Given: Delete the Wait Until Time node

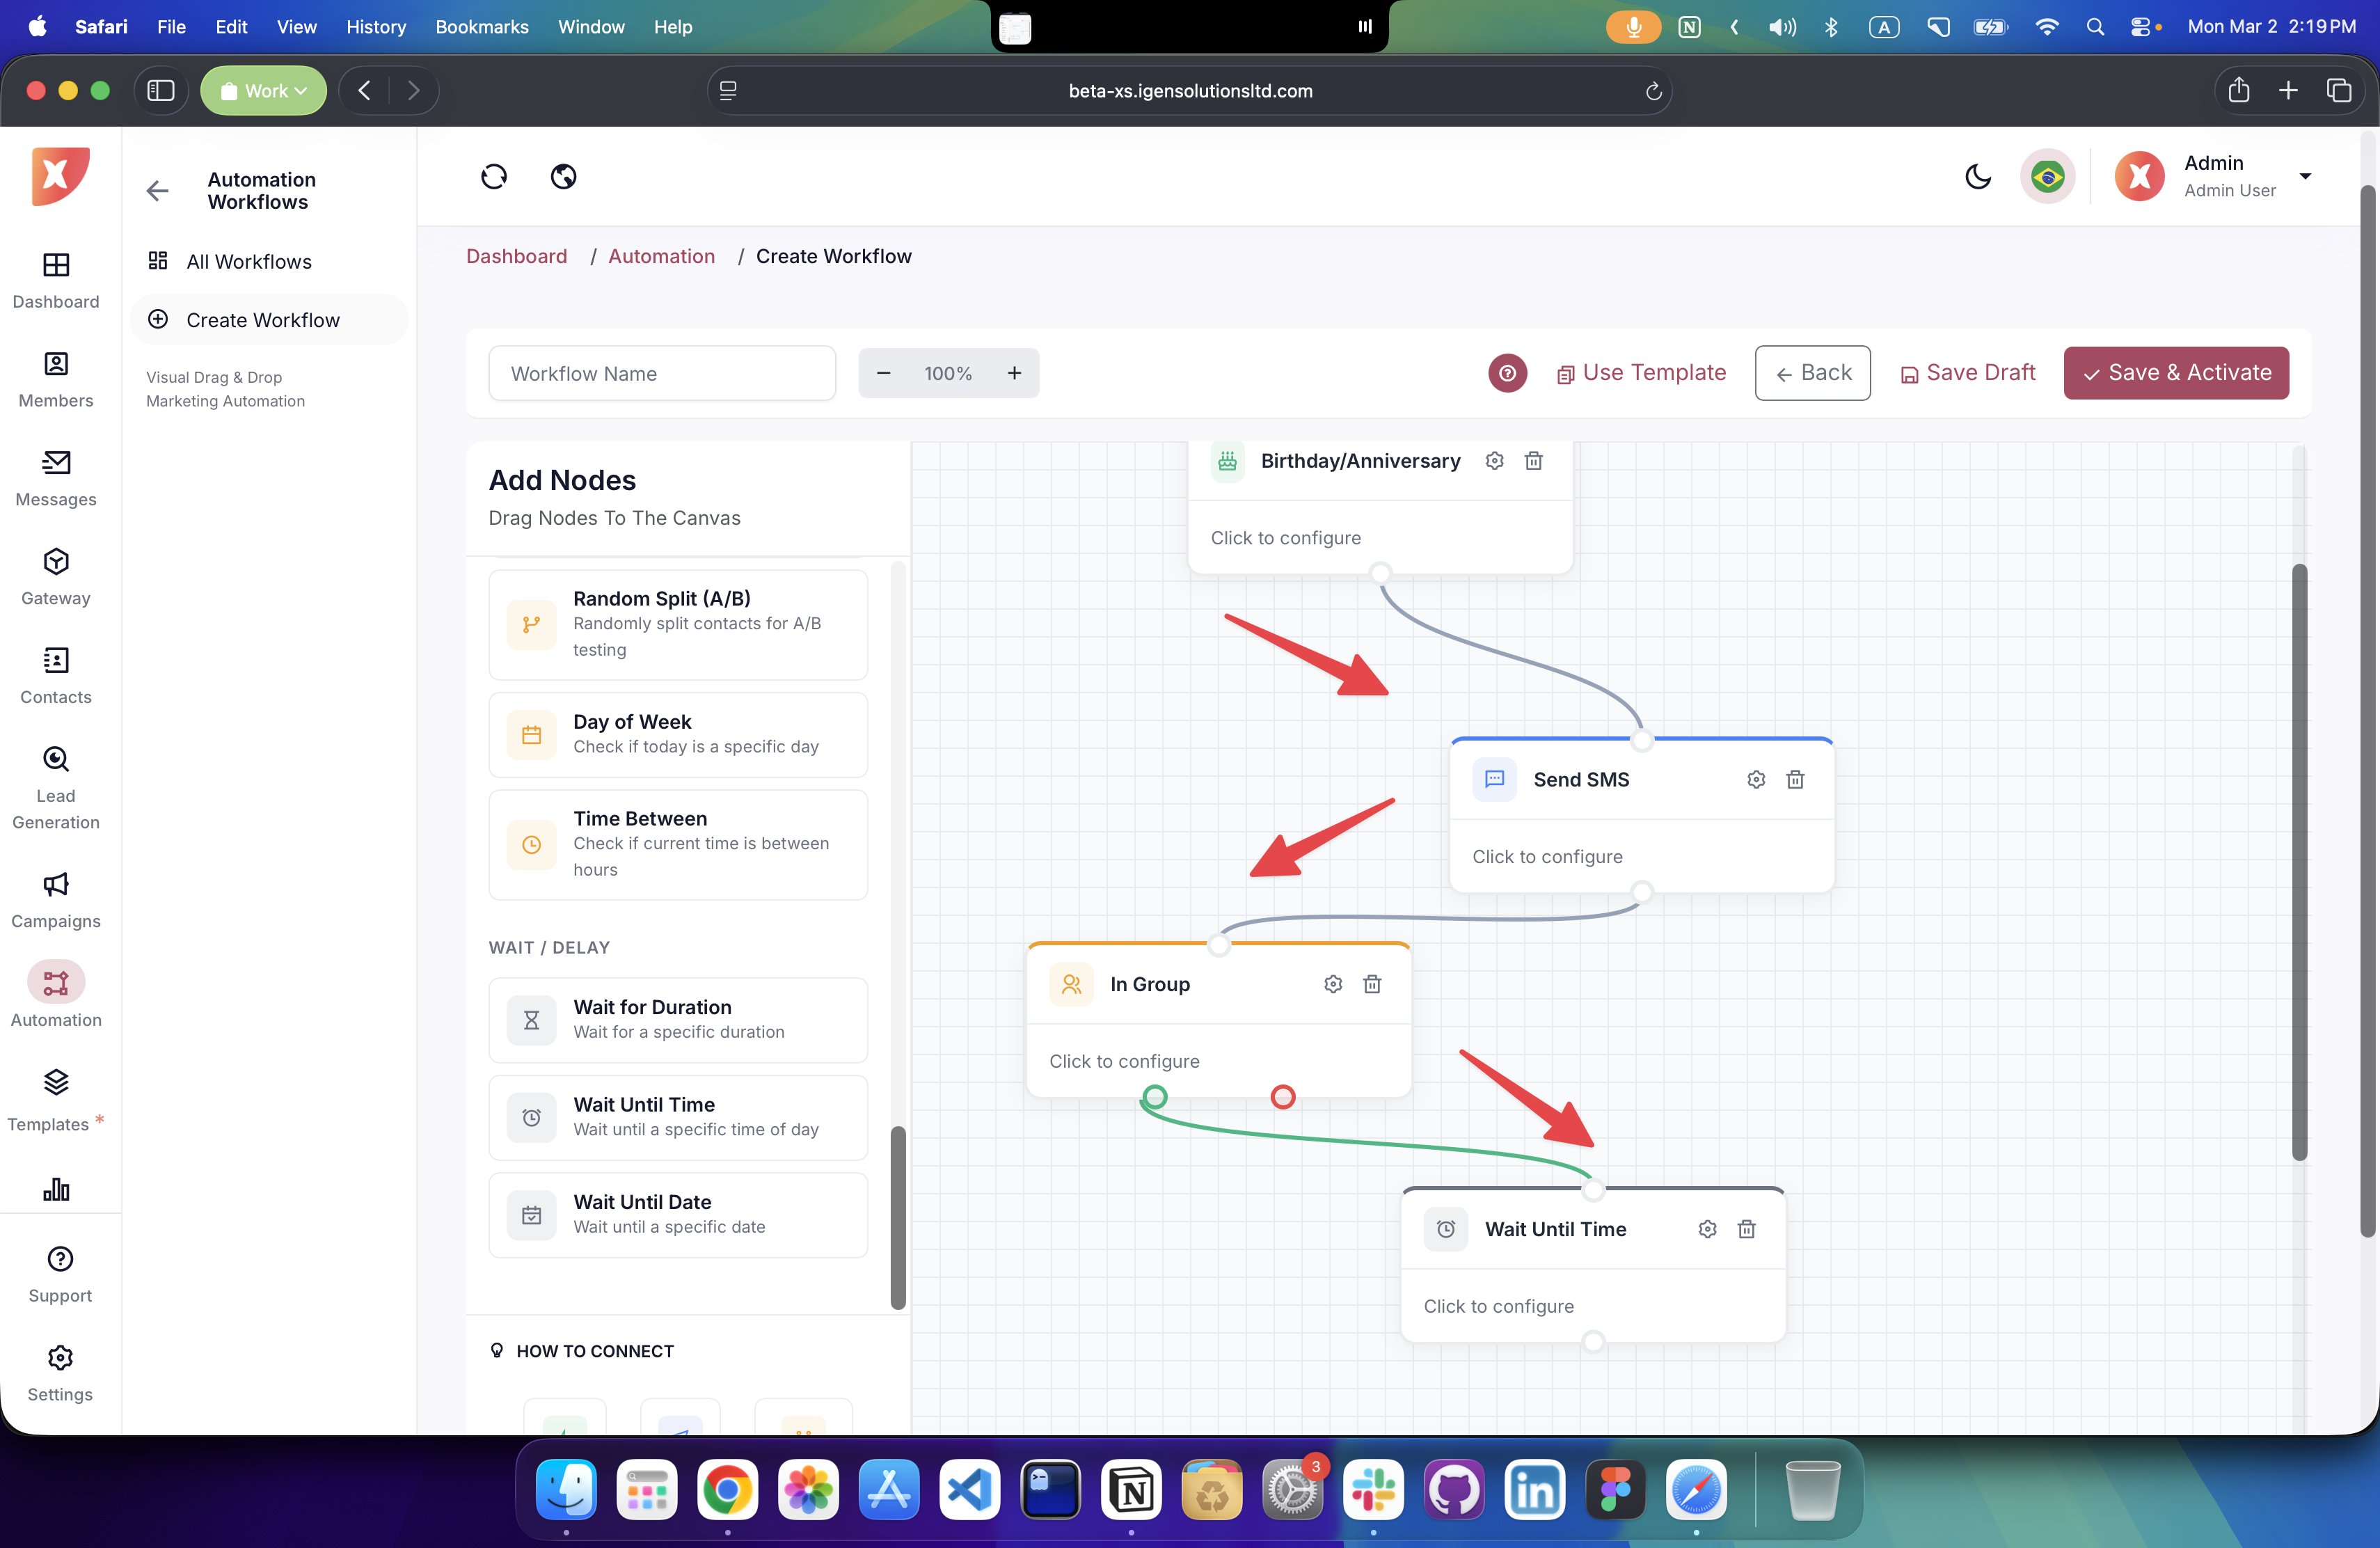Looking at the screenshot, I should click(x=1746, y=1229).
